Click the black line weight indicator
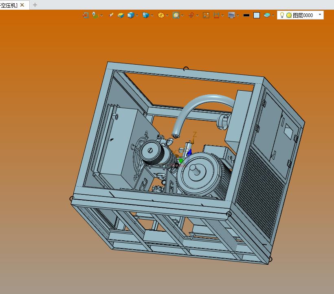334x294 pixels. [x=246, y=15]
